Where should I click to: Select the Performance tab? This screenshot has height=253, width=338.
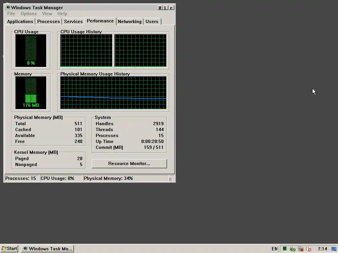(100, 21)
